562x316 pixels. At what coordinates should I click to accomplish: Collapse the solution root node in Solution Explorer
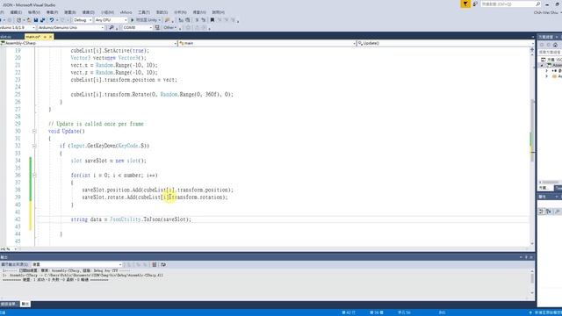click(x=542, y=66)
